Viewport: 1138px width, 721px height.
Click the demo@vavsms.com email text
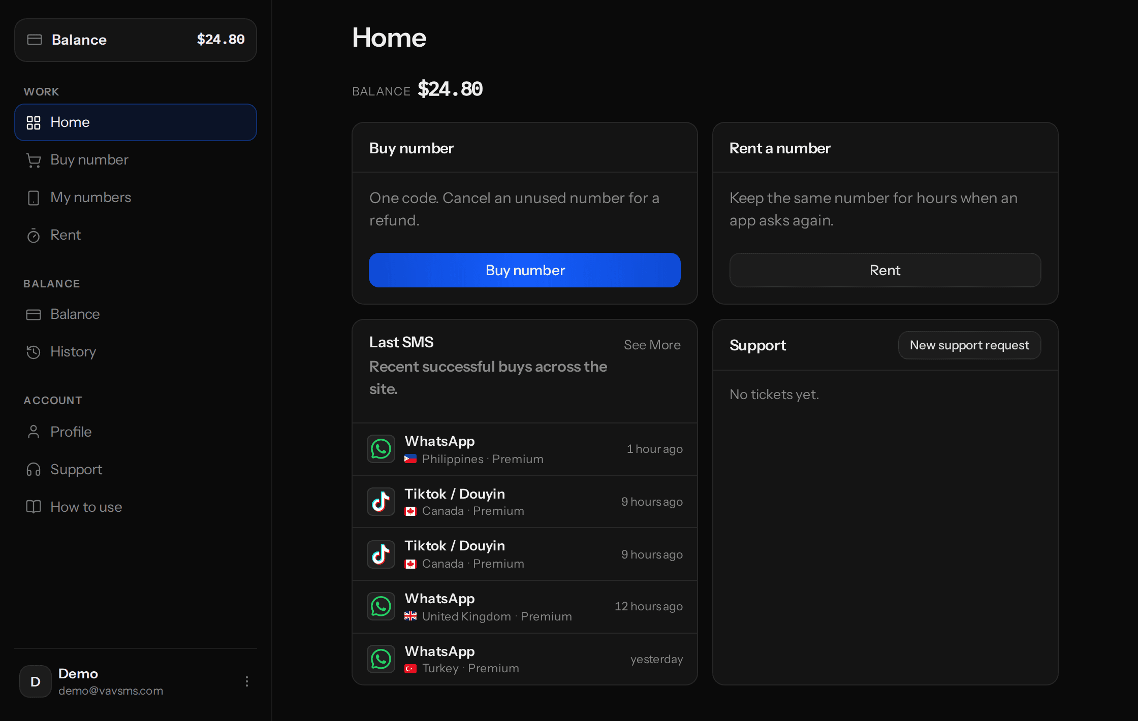(111, 691)
